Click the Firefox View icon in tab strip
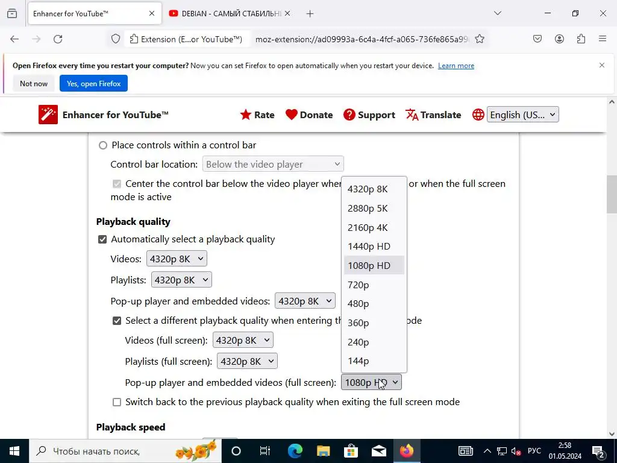This screenshot has width=617, height=463. 12,13
